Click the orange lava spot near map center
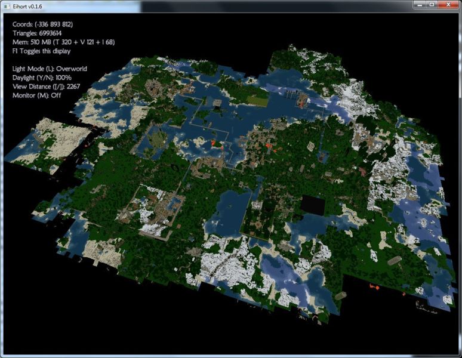462x358 pixels. coord(213,143)
